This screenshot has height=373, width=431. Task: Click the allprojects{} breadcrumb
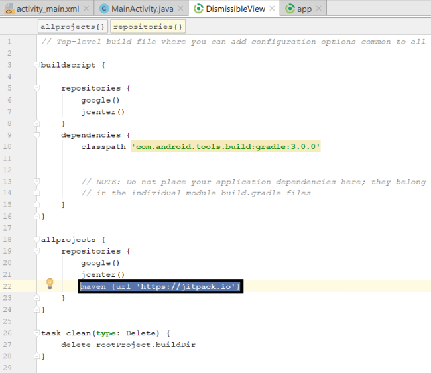tap(72, 27)
